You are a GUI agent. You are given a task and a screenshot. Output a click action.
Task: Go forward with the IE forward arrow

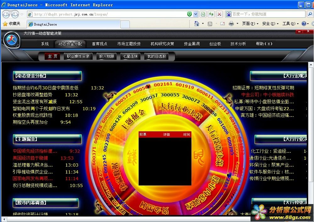point(15,14)
